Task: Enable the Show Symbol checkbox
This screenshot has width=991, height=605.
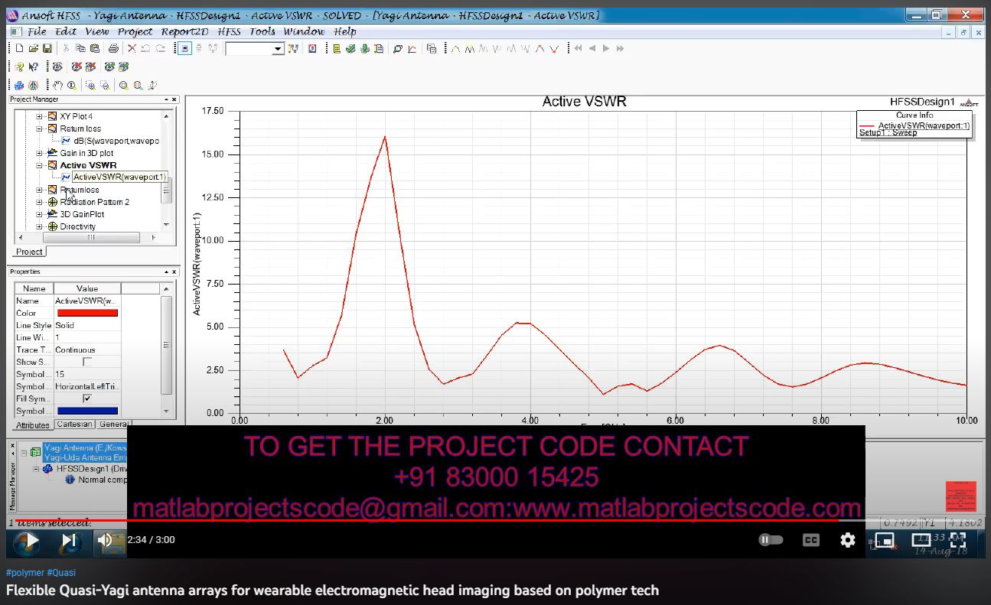Action: click(87, 362)
